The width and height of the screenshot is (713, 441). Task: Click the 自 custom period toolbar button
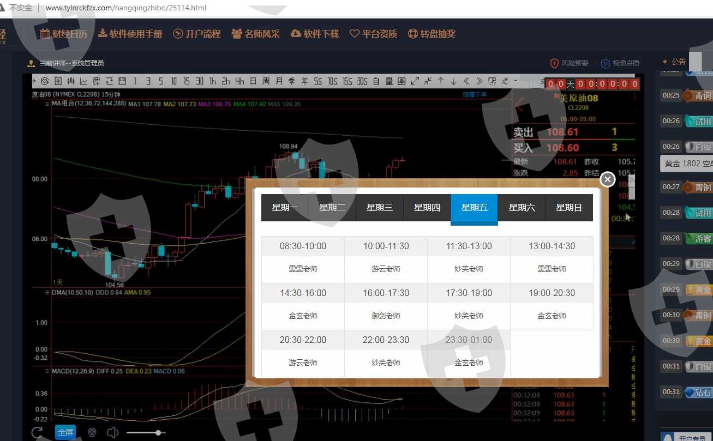(376, 81)
